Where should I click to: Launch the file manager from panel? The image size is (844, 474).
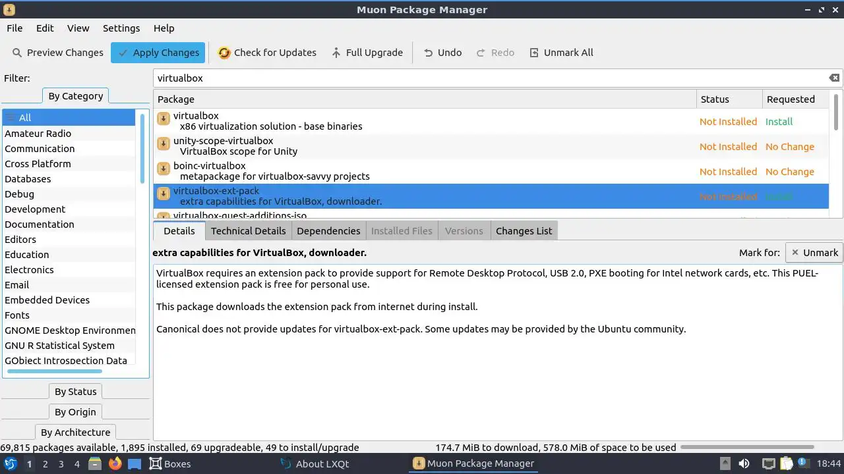(x=95, y=463)
